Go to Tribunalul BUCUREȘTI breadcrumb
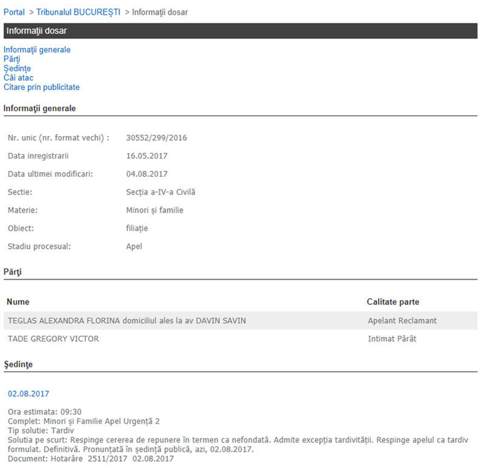Viewport: 485px width, 467px height. [x=78, y=12]
